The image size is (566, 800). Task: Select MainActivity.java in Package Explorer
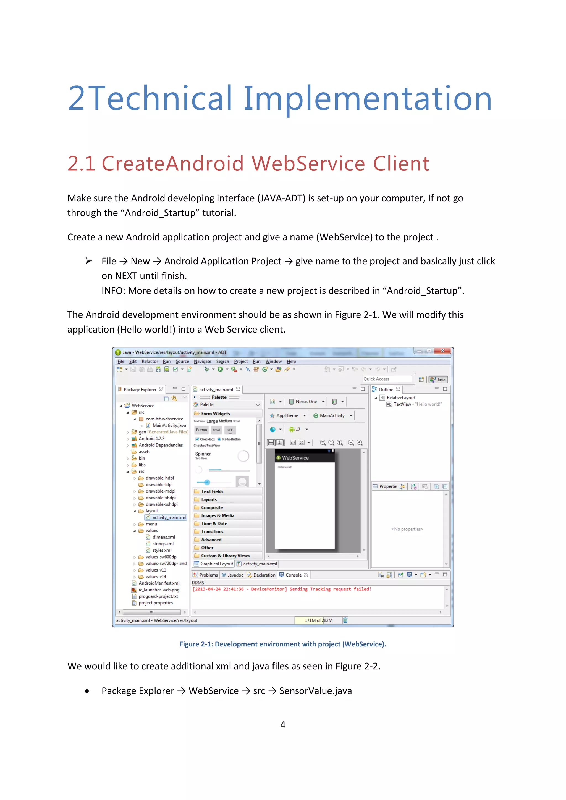(x=166, y=425)
